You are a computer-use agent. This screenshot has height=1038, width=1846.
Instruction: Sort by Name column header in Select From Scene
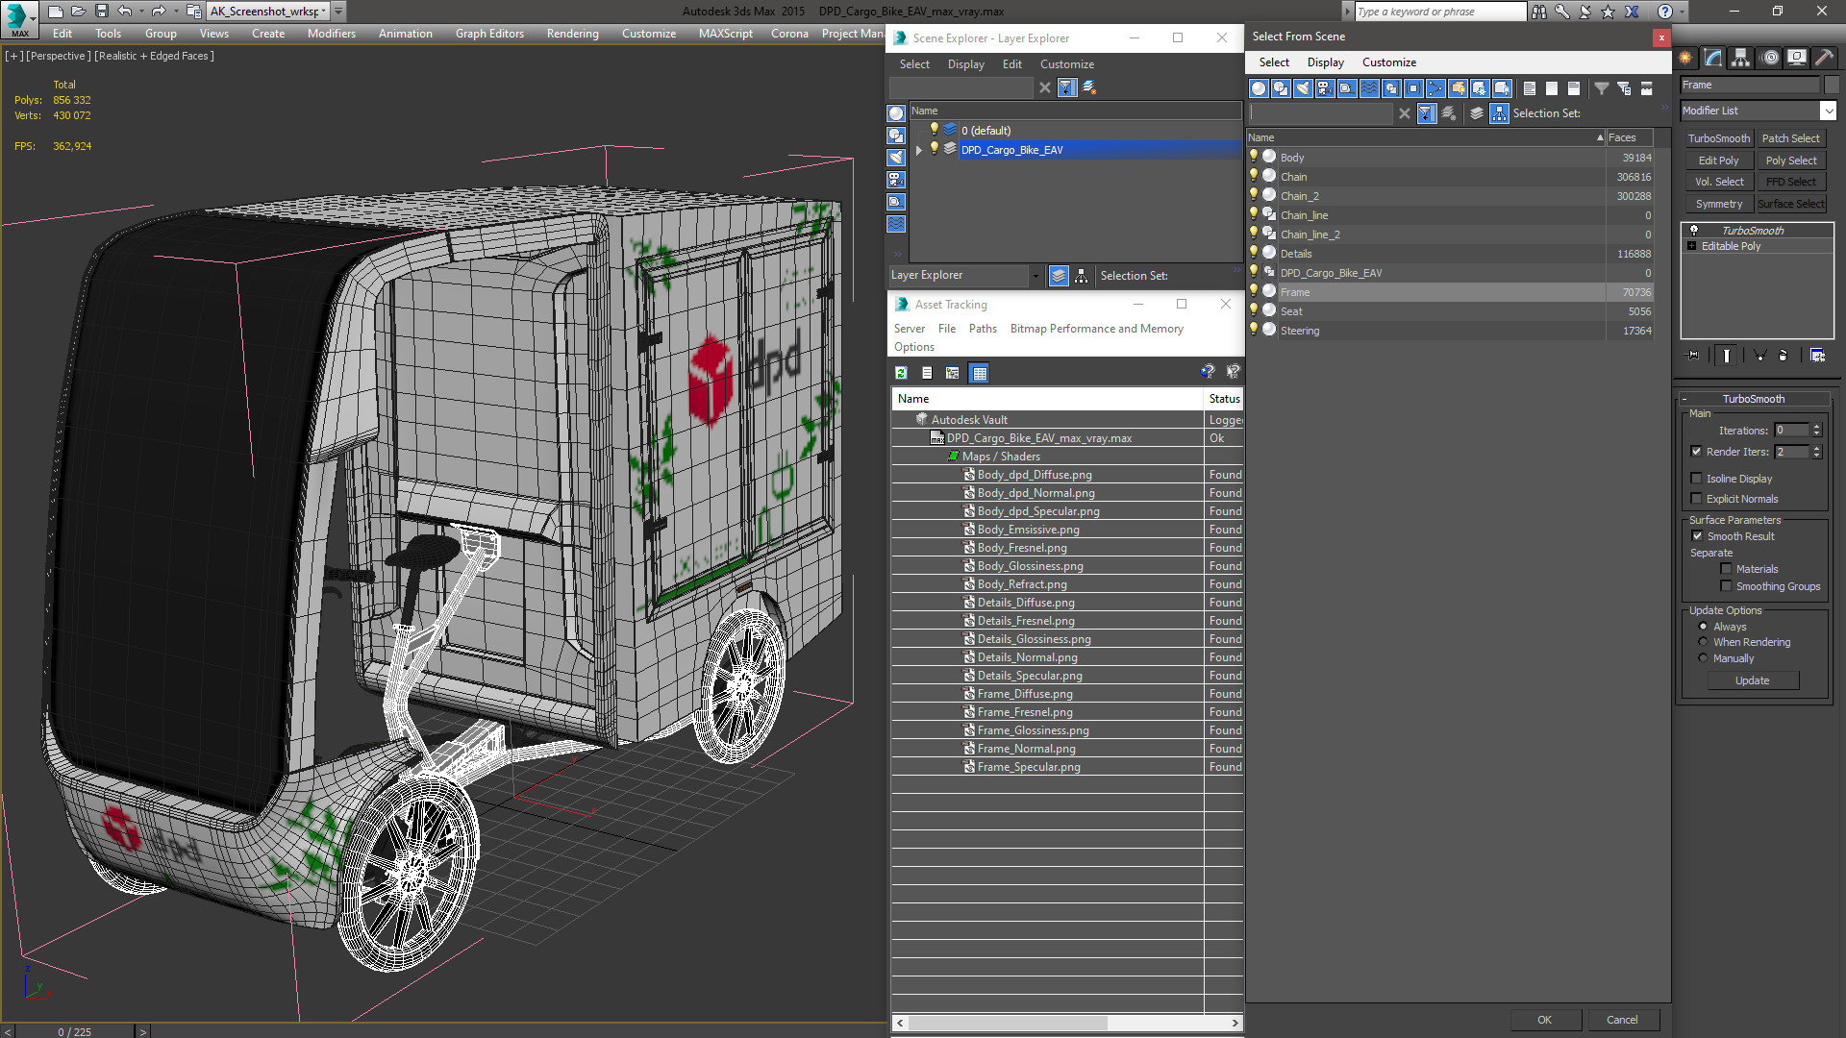pos(1426,137)
